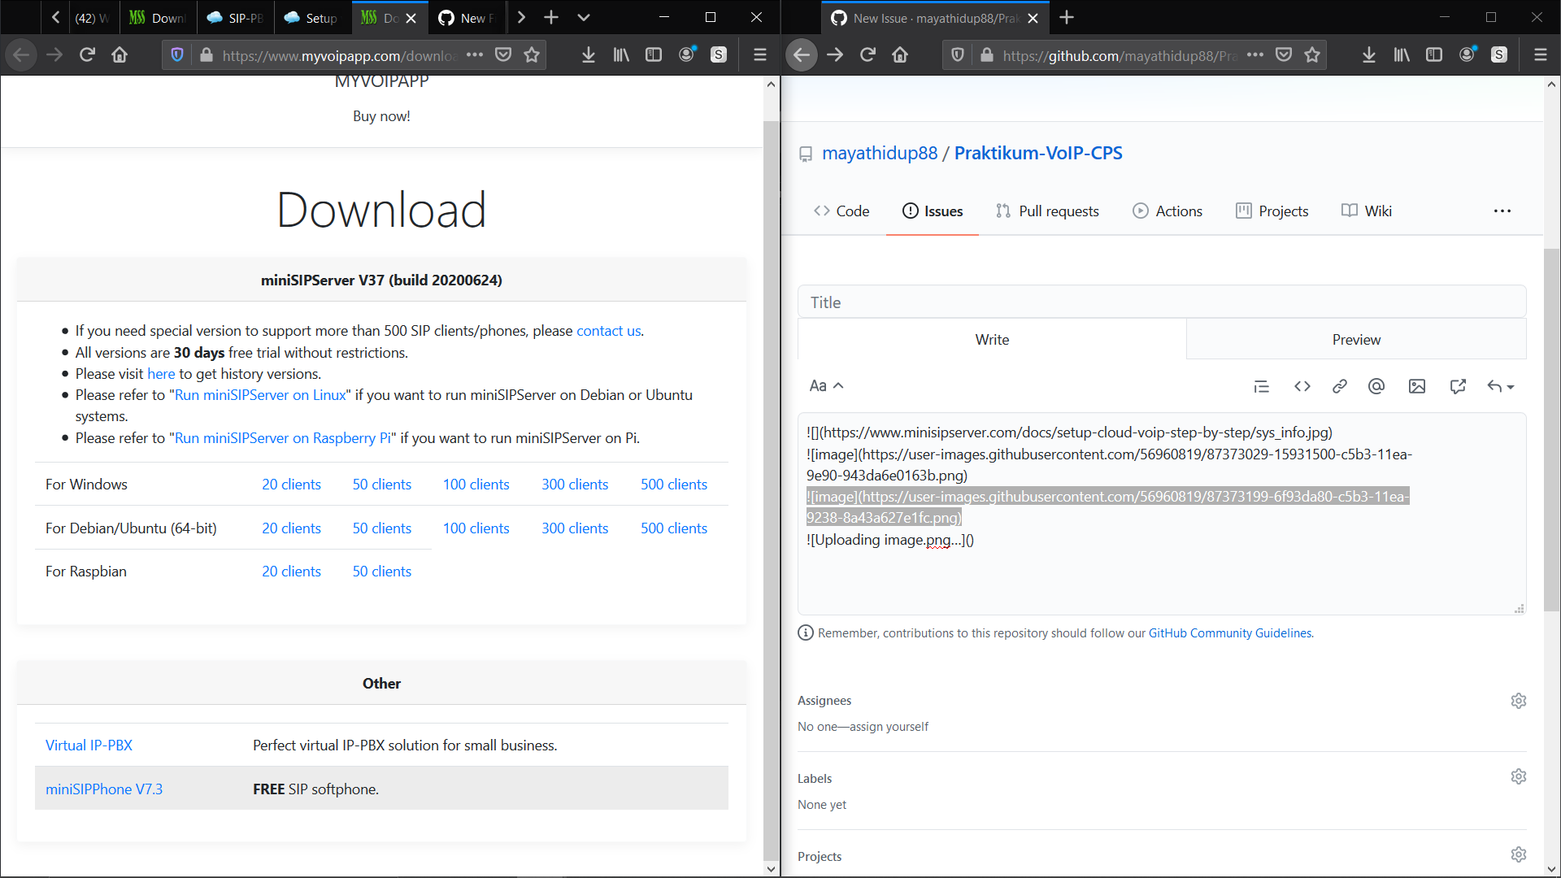Switch to the Preview tab
Screen dimensions: 1561x878
[1356, 339]
